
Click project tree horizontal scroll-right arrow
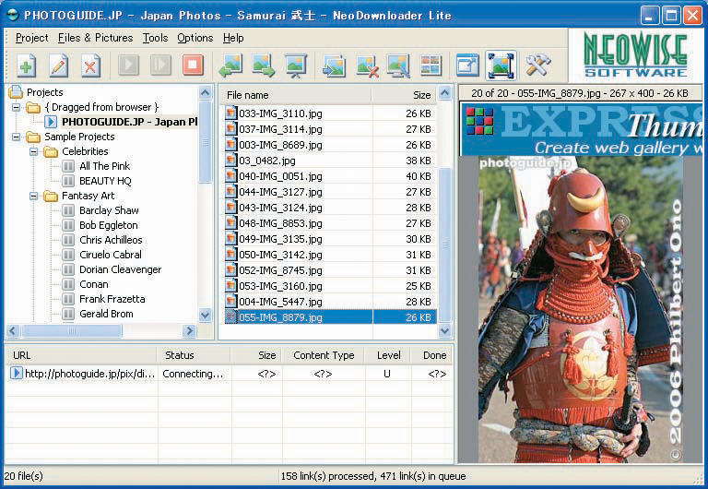pos(190,331)
